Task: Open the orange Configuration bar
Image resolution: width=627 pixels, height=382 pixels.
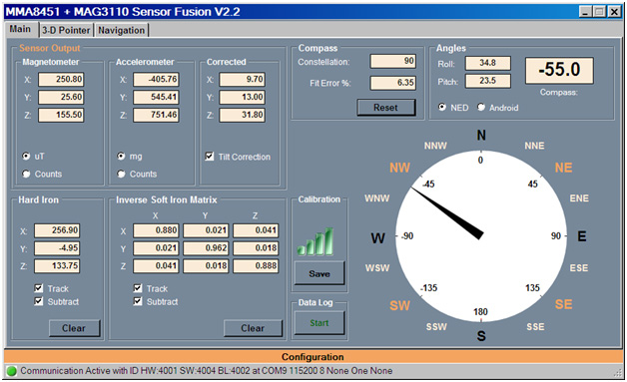Action: 313,357
